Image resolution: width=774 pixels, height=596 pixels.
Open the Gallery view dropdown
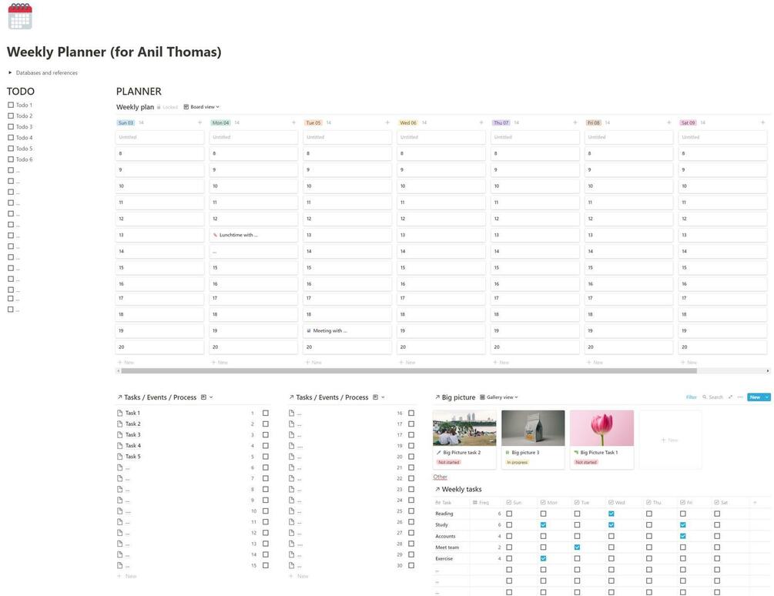pos(499,397)
